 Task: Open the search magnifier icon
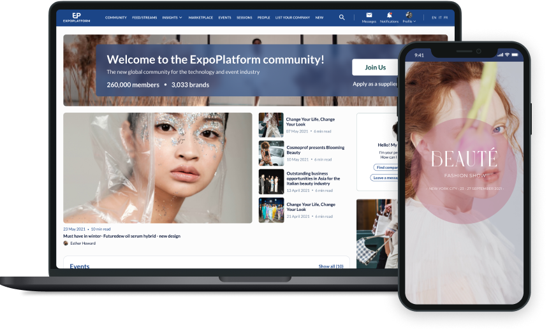pyautogui.click(x=342, y=17)
